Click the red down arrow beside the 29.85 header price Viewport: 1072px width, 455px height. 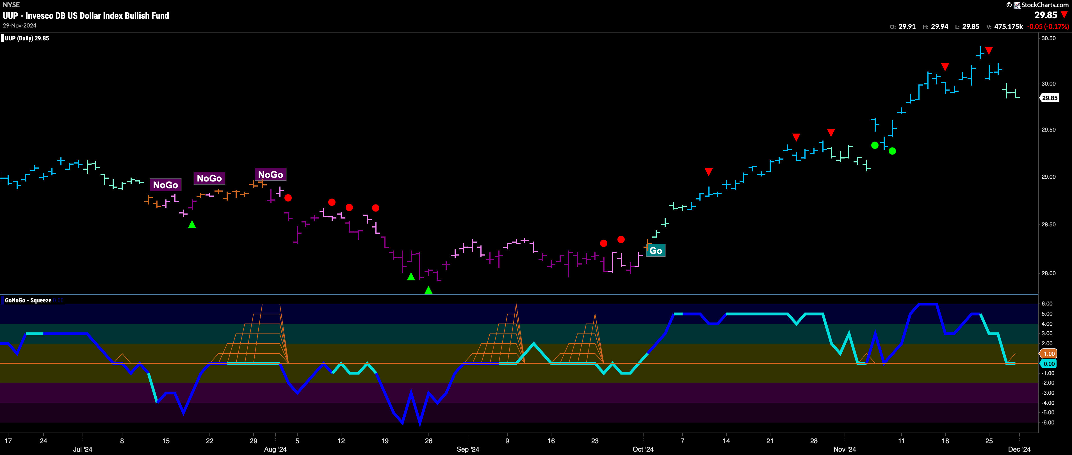[1064, 15]
